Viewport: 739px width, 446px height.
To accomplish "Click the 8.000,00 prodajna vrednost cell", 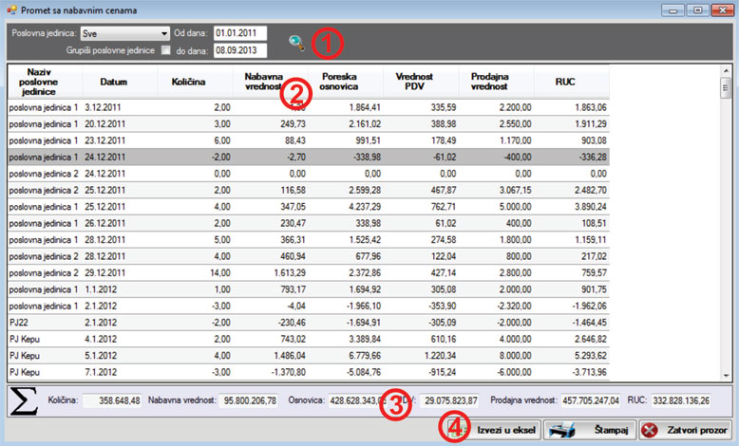I will click(x=496, y=356).
